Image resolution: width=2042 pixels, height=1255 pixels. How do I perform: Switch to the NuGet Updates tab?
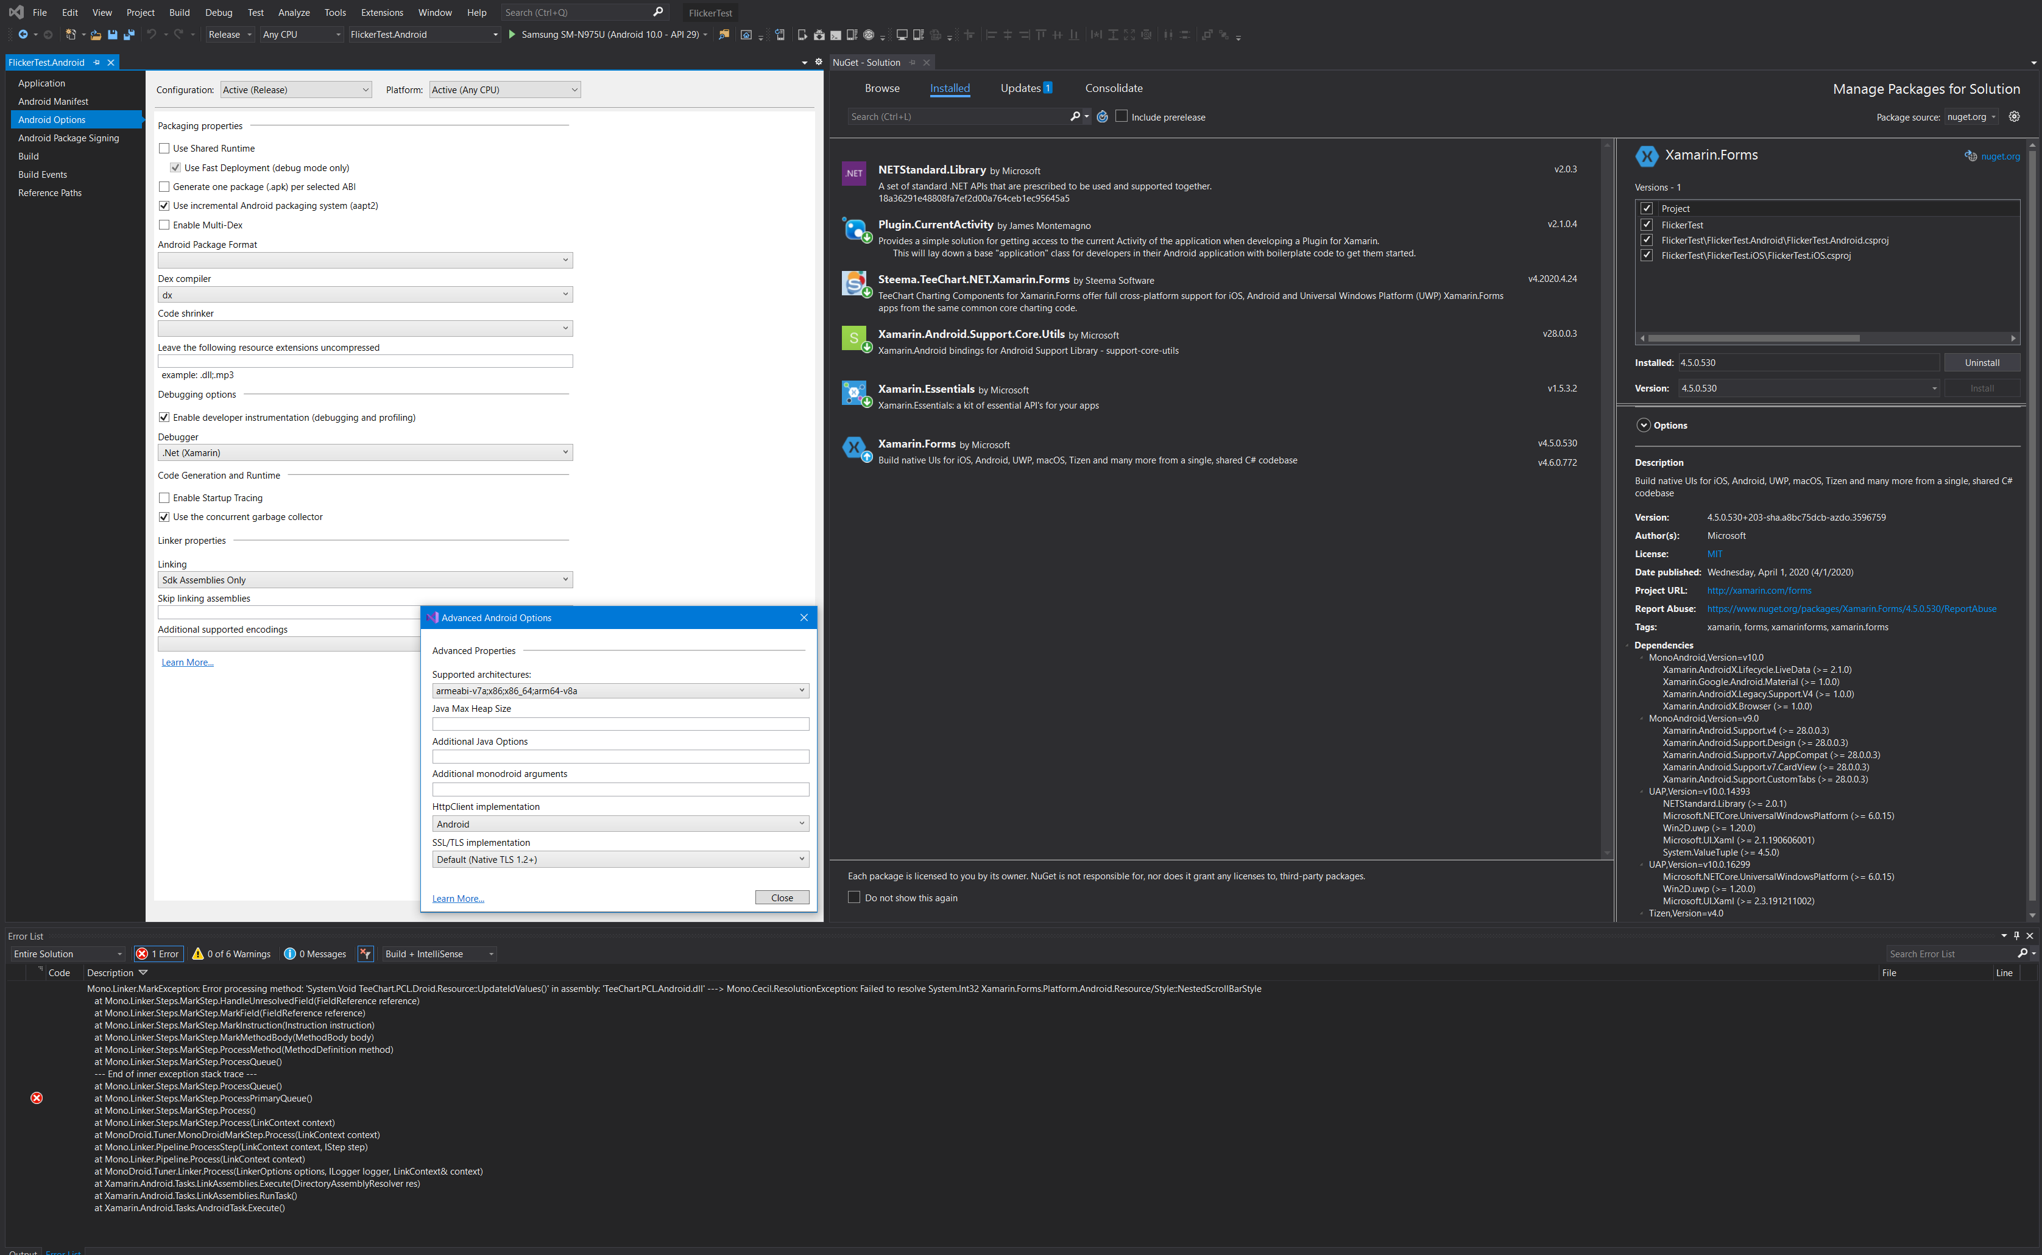[1026, 88]
